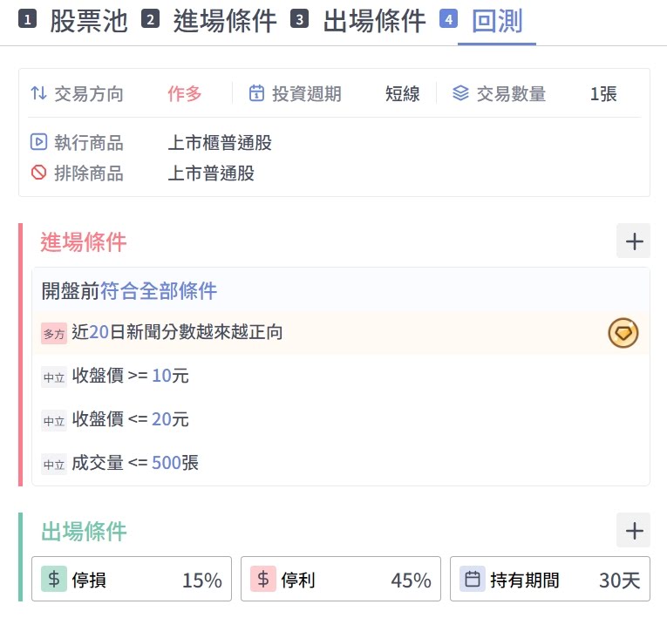Click the 停損 dollar sign icon
The image size is (667, 618).
click(54, 579)
